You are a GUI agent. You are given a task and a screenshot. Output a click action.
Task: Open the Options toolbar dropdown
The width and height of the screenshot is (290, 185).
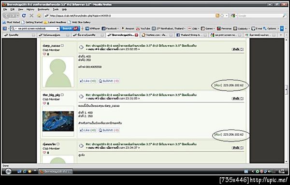point(271,28)
